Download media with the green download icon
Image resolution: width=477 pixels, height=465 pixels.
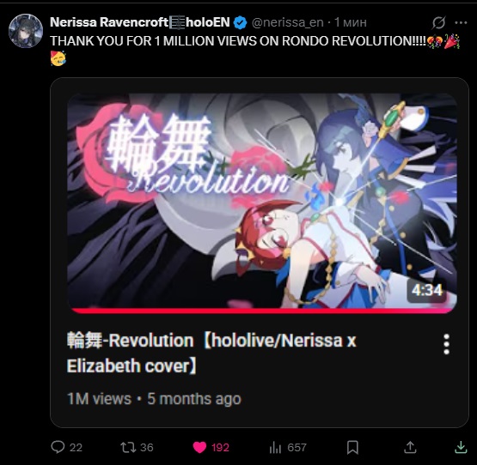click(461, 447)
